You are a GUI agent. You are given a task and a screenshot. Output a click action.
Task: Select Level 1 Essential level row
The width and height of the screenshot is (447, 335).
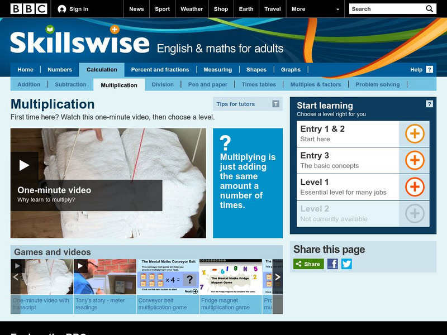pos(363,187)
